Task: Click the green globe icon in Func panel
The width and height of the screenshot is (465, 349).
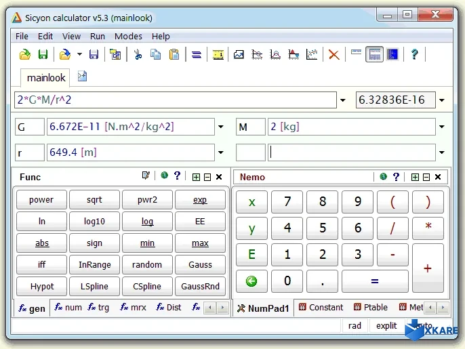Action: 164,176
